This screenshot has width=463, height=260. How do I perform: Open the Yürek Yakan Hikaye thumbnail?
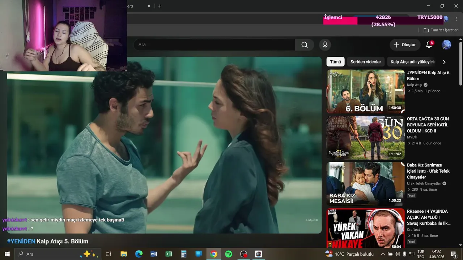pyautogui.click(x=365, y=228)
